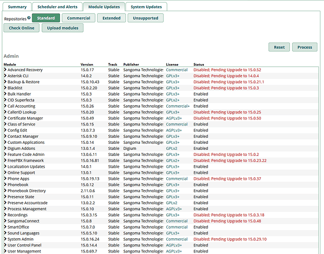Toggle the Unsupported repository
324x254 pixels.
(145, 18)
